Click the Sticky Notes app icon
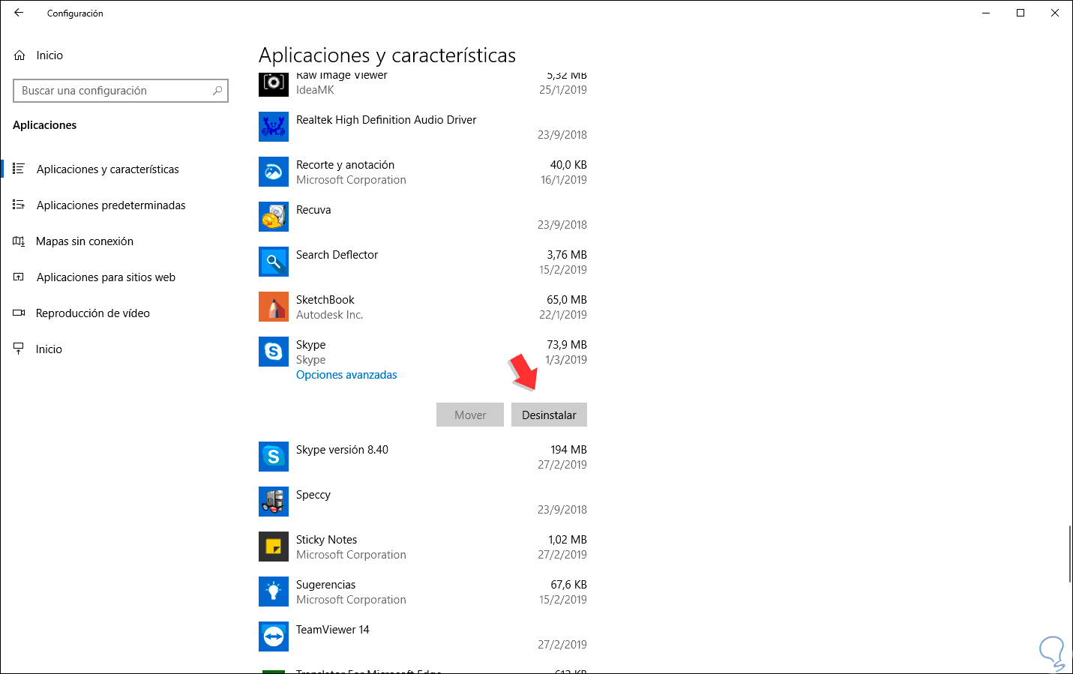 point(274,547)
